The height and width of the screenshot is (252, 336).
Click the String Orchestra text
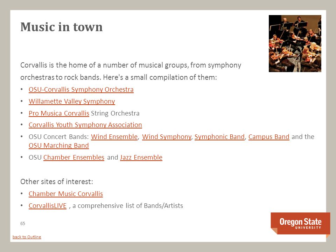coord(115,113)
